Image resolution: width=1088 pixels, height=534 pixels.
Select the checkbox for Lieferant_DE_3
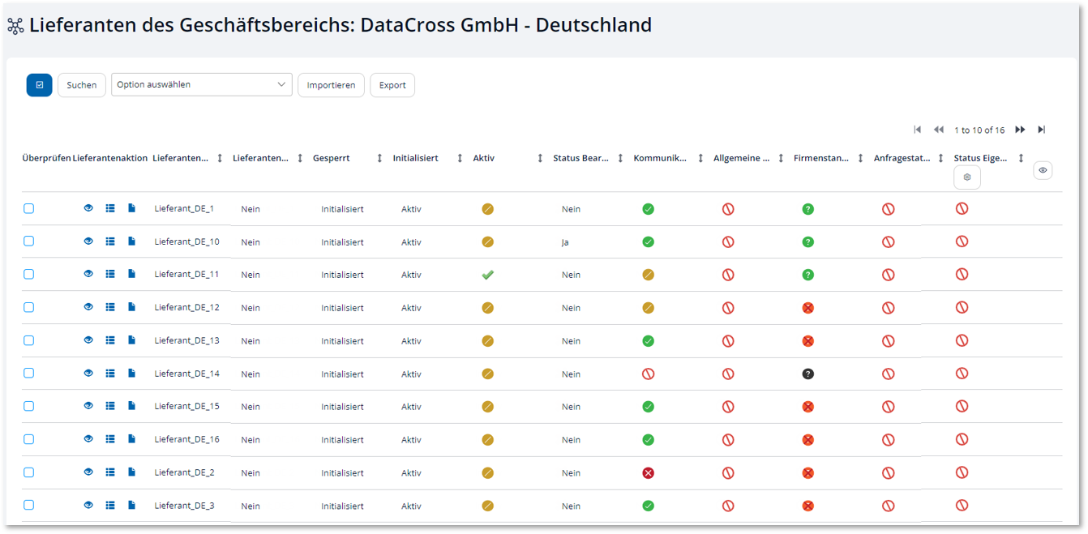29,505
